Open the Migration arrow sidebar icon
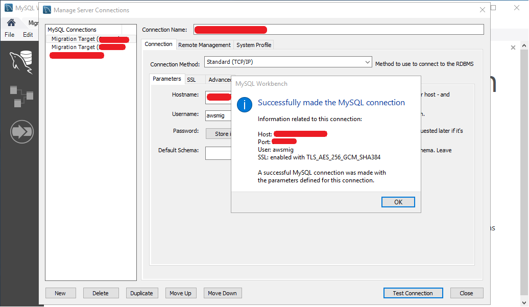This screenshot has width=529, height=307. click(22, 132)
